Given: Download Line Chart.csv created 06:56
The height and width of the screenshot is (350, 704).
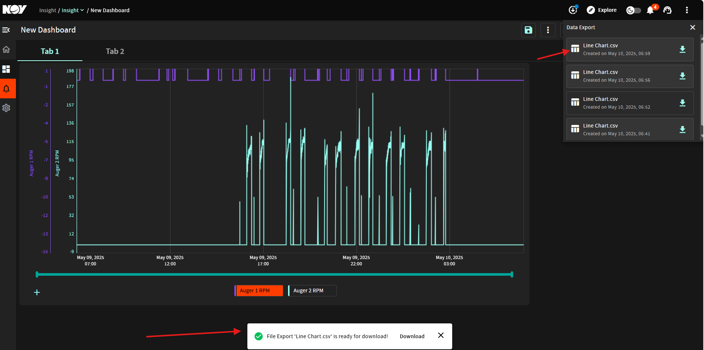Looking at the screenshot, I should pyautogui.click(x=683, y=76).
